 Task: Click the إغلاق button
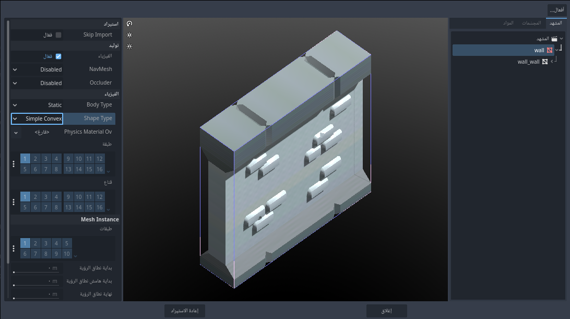click(x=386, y=311)
